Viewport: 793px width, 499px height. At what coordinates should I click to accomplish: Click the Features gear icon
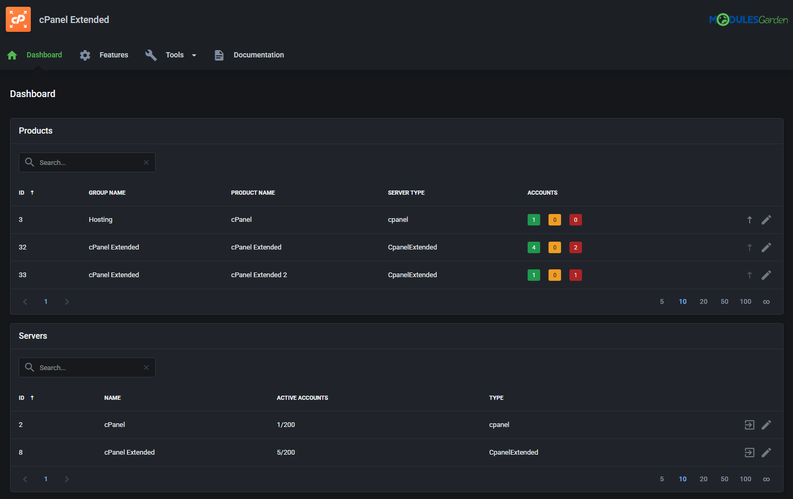click(x=85, y=55)
